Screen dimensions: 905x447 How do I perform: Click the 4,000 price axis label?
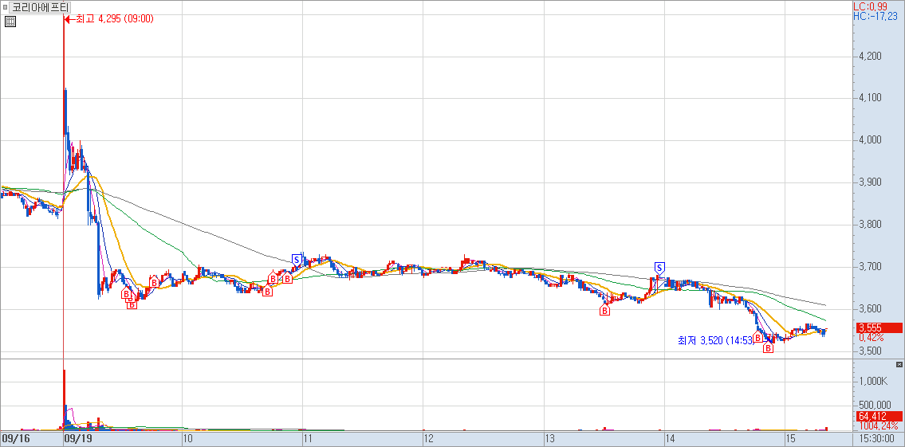point(870,140)
